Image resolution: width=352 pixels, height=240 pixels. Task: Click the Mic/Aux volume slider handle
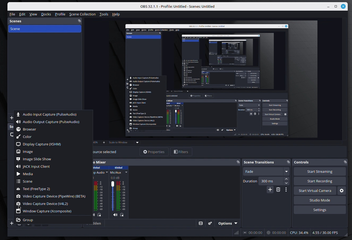click(113, 184)
